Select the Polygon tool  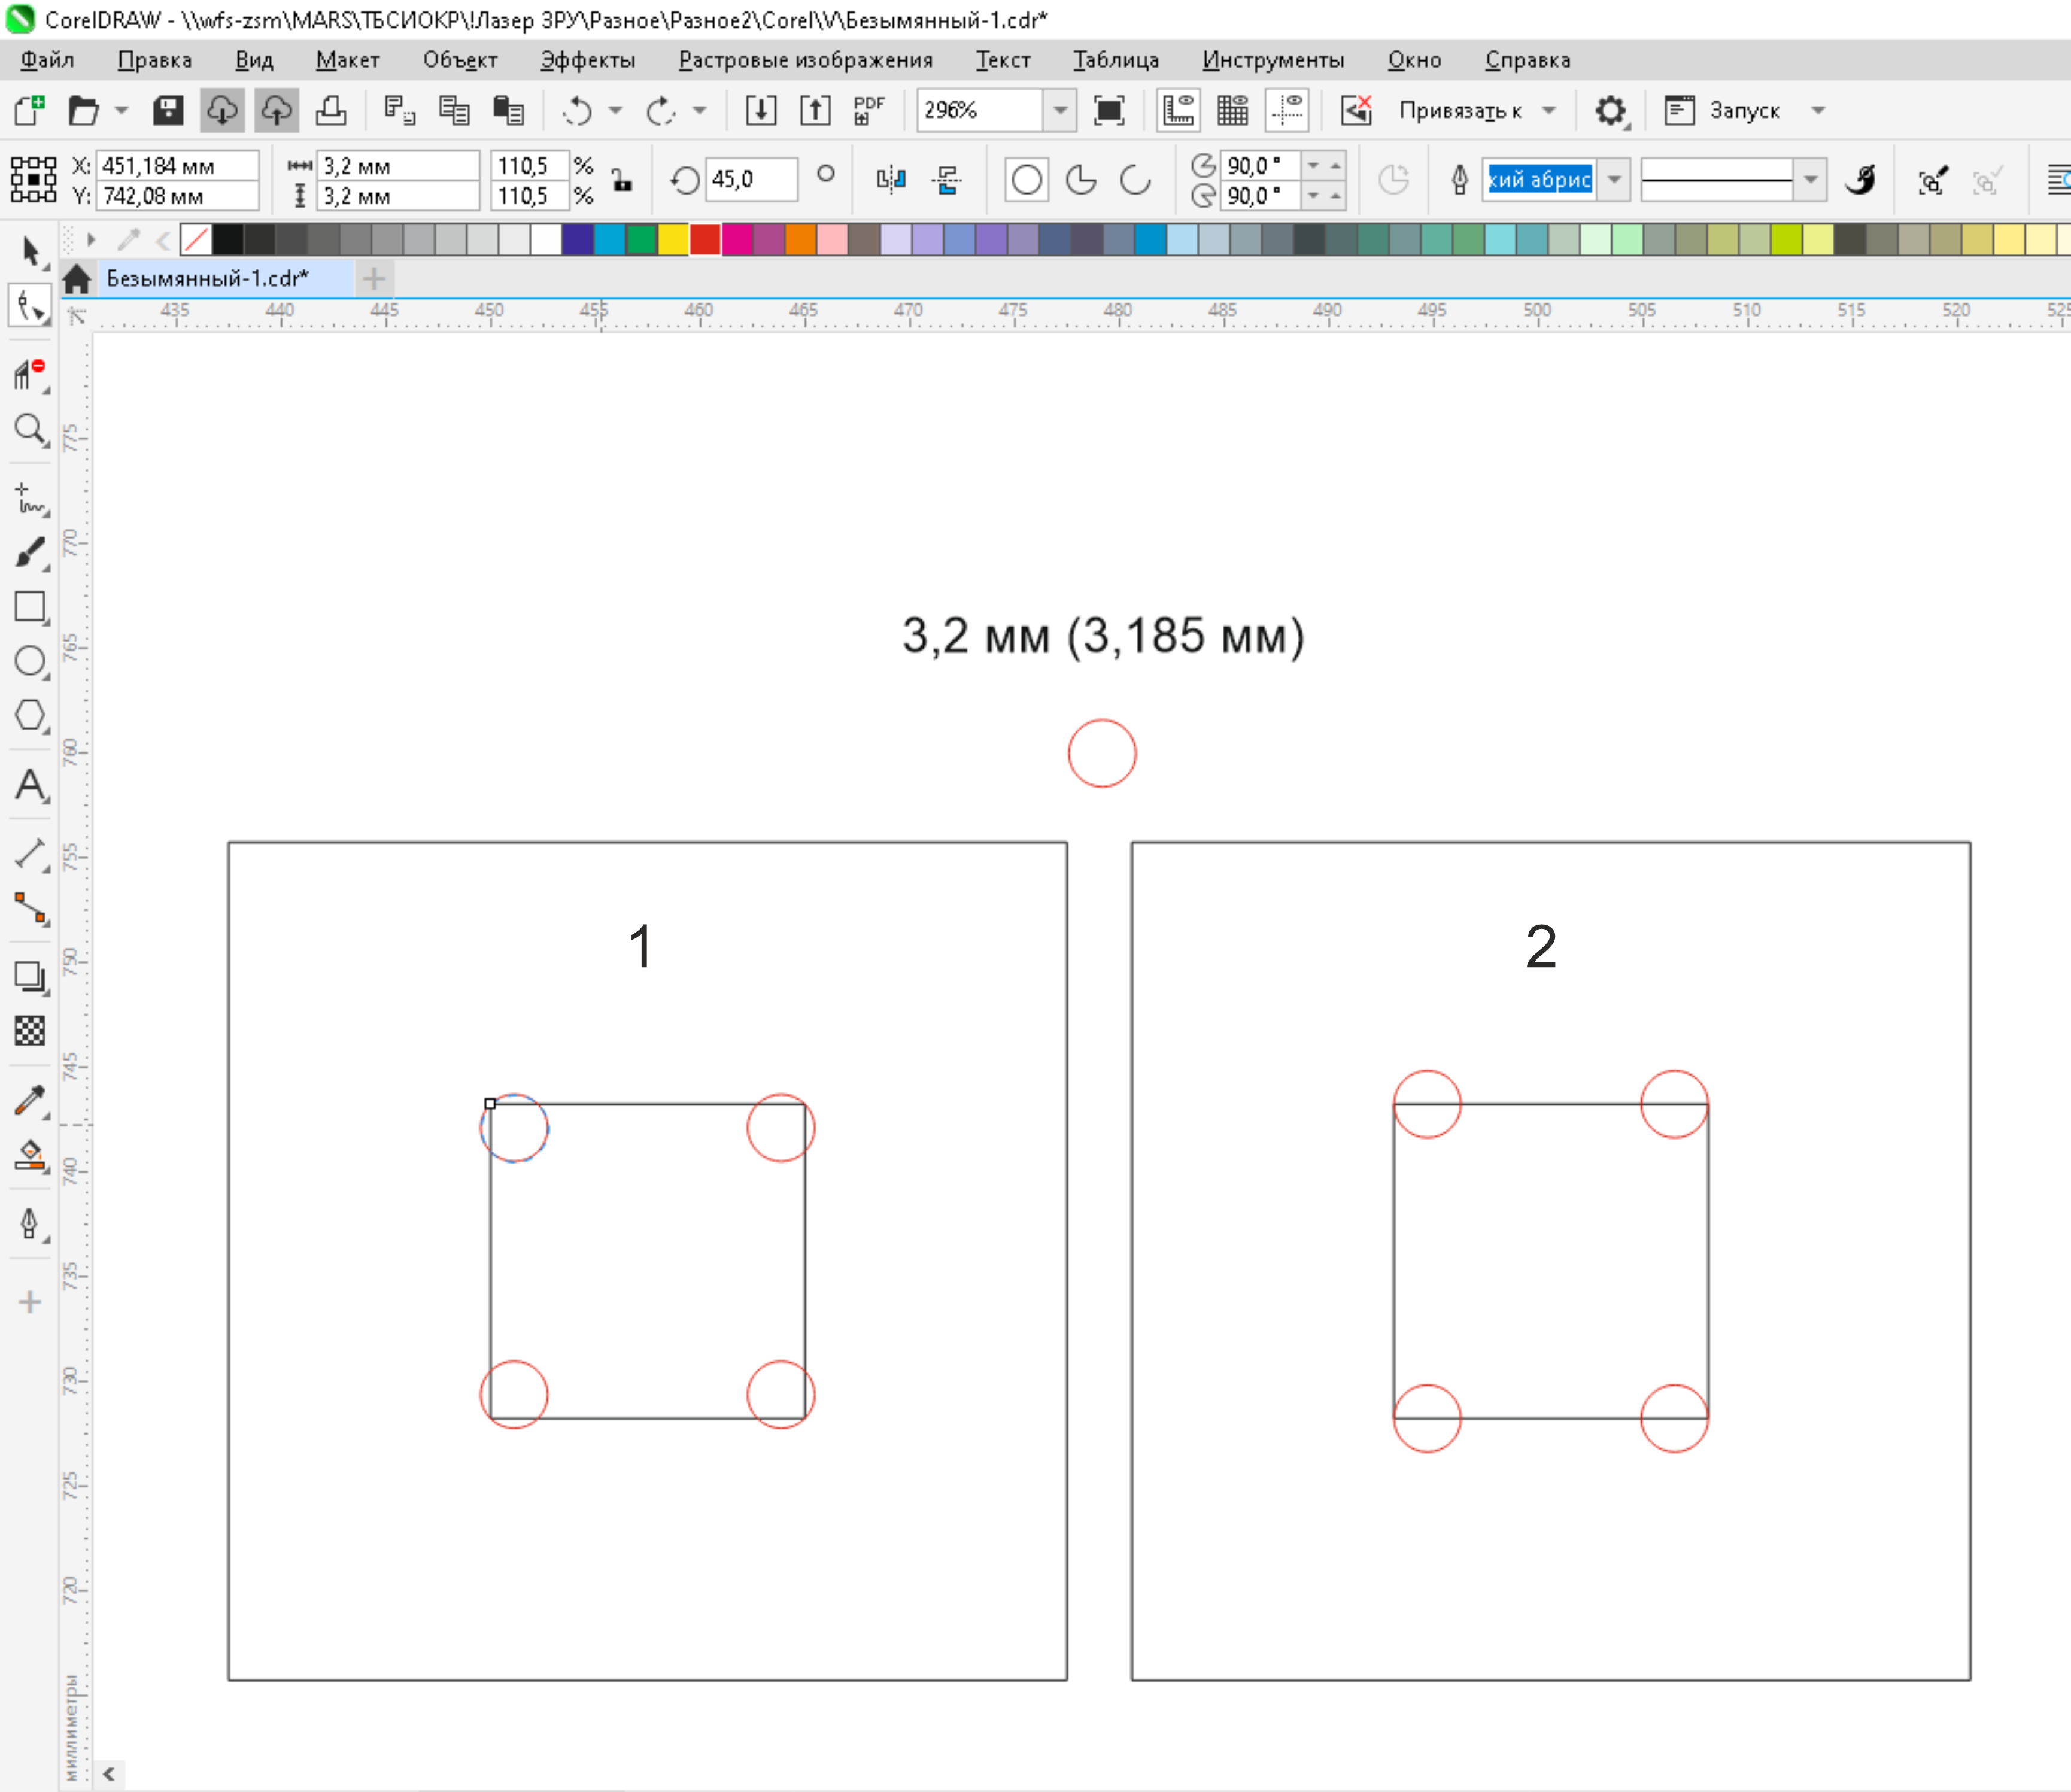tap(30, 715)
